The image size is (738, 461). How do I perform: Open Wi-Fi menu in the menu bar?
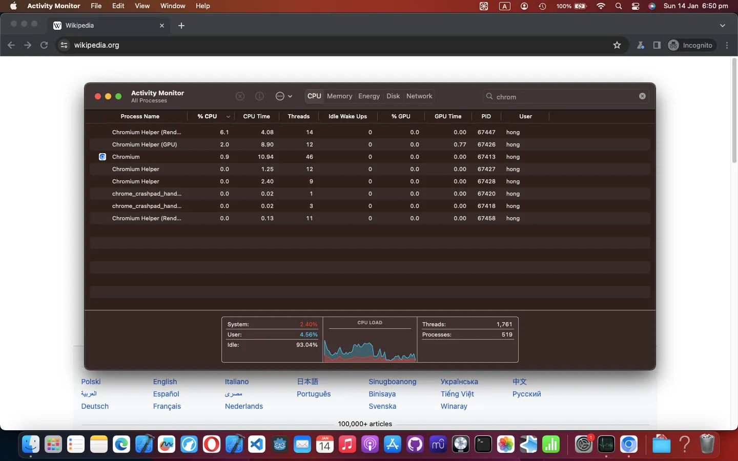click(601, 6)
